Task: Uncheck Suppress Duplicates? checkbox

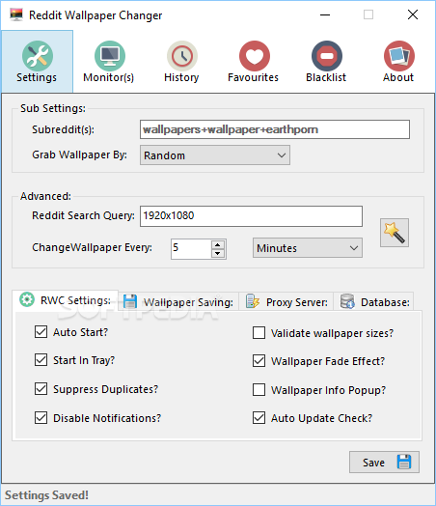Action: pyautogui.click(x=41, y=389)
